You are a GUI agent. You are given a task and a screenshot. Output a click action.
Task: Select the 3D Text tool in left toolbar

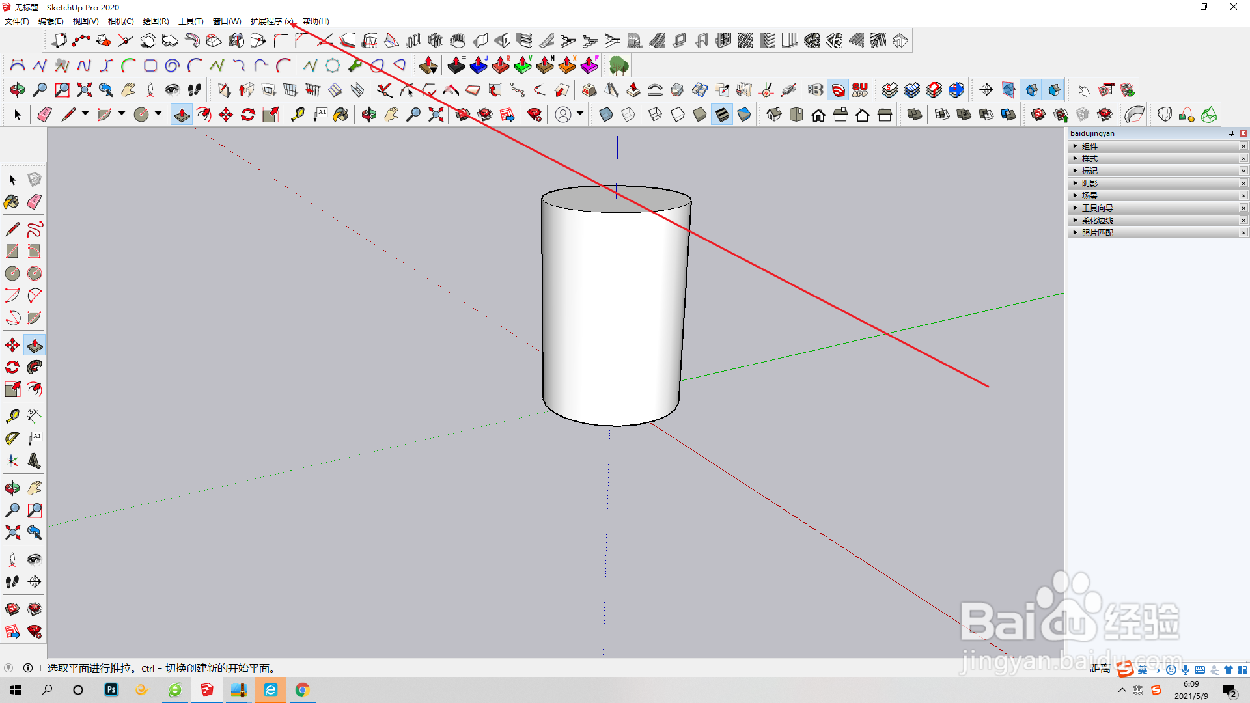35,461
